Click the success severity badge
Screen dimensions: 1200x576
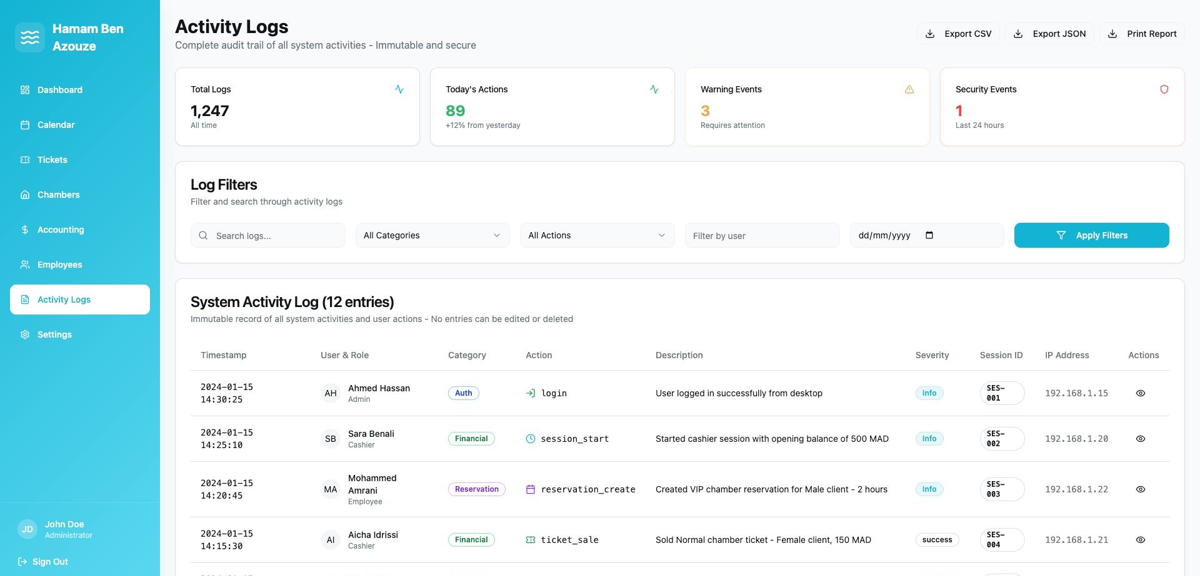click(x=937, y=540)
